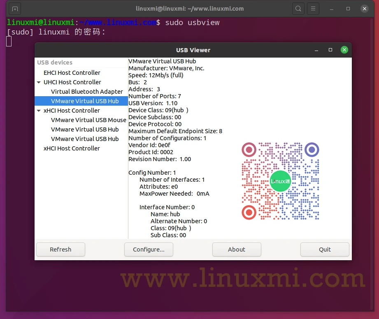The width and height of the screenshot is (379, 319).
Task: Click 'Device Protocol: 00' line
Action: [x=155, y=124]
